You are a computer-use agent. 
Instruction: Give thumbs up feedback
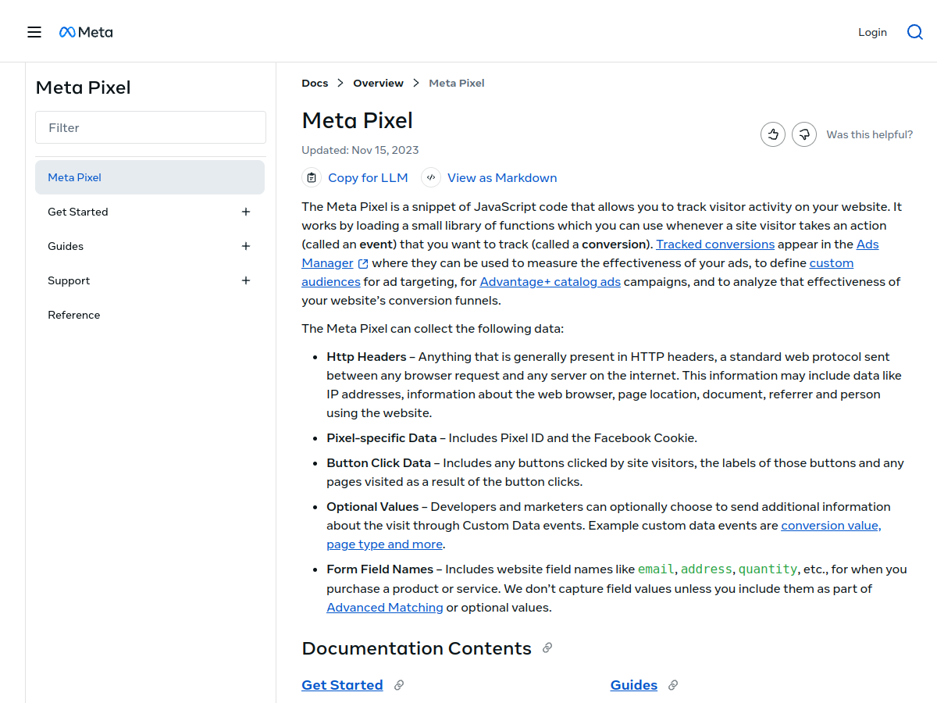773,134
